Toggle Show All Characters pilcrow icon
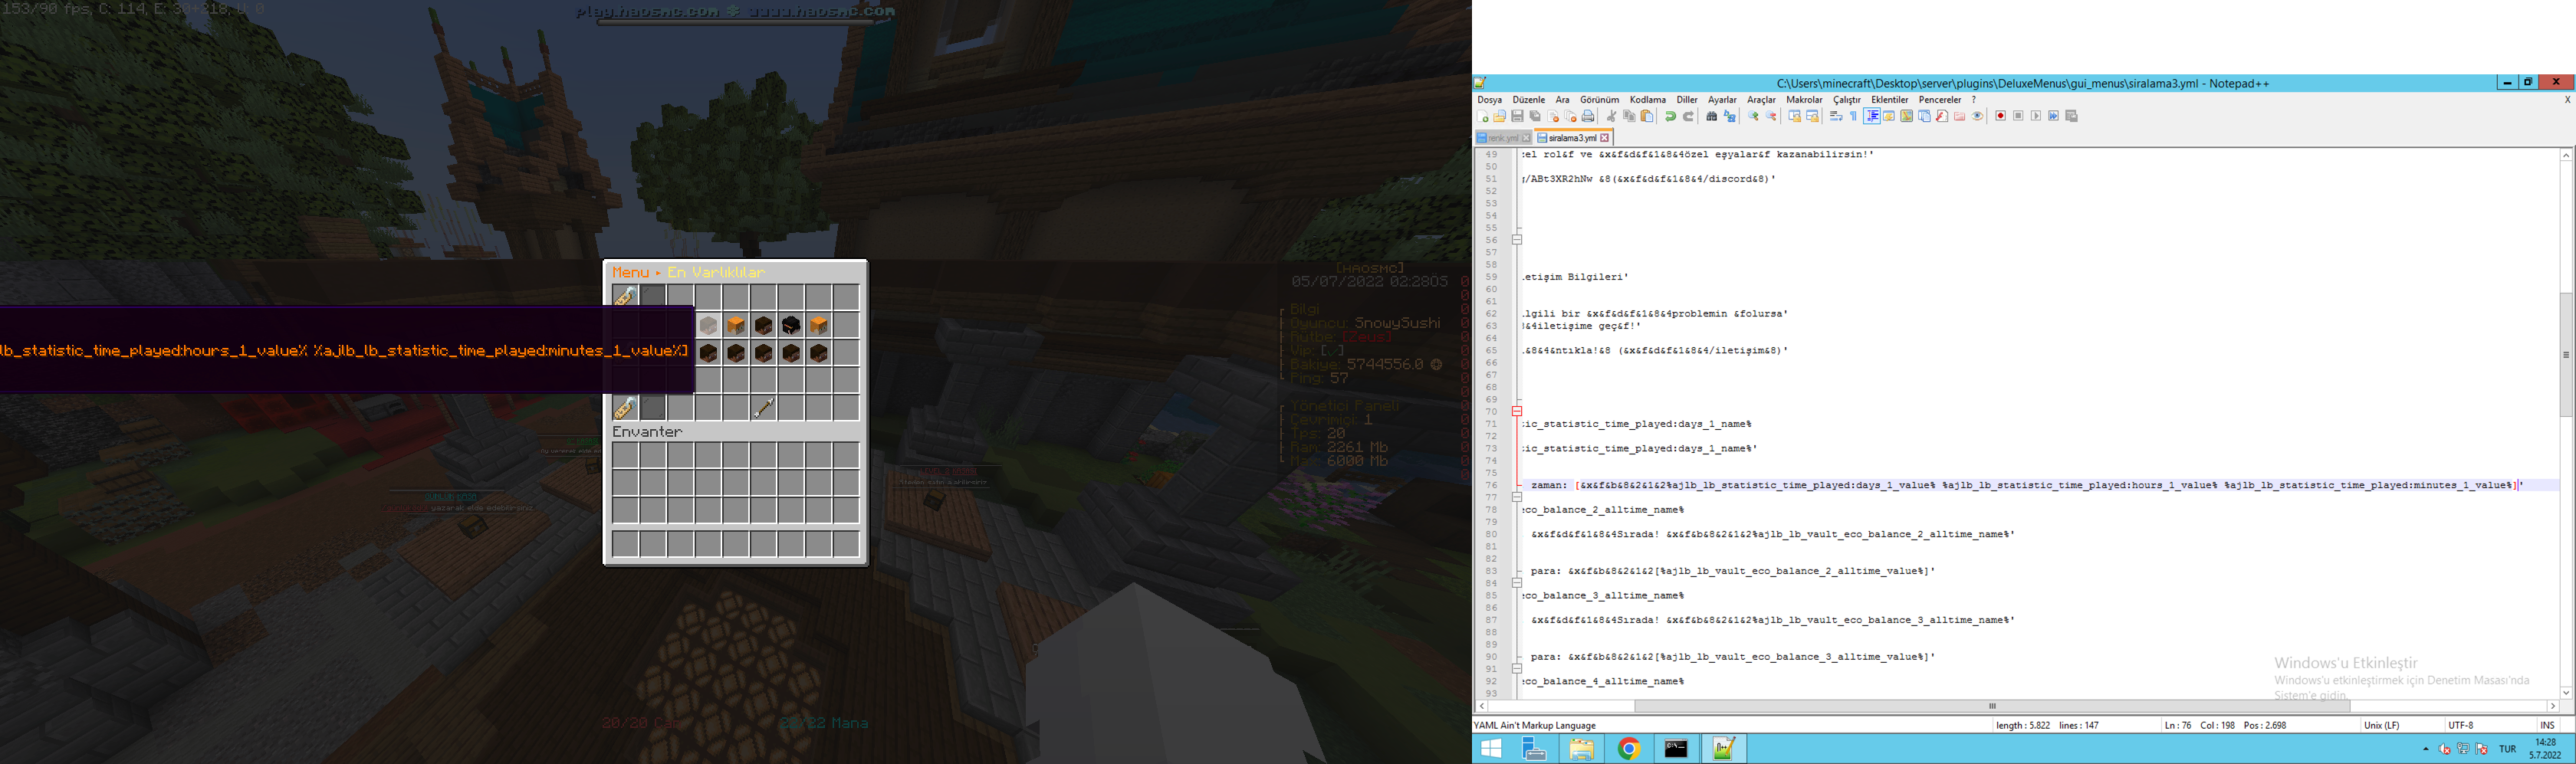This screenshot has height=764, width=2576. click(x=1854, y=116)
